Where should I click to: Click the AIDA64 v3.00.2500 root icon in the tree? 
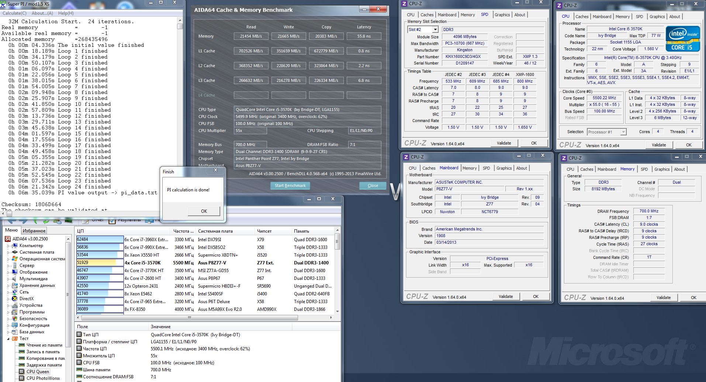click(8, 239)
